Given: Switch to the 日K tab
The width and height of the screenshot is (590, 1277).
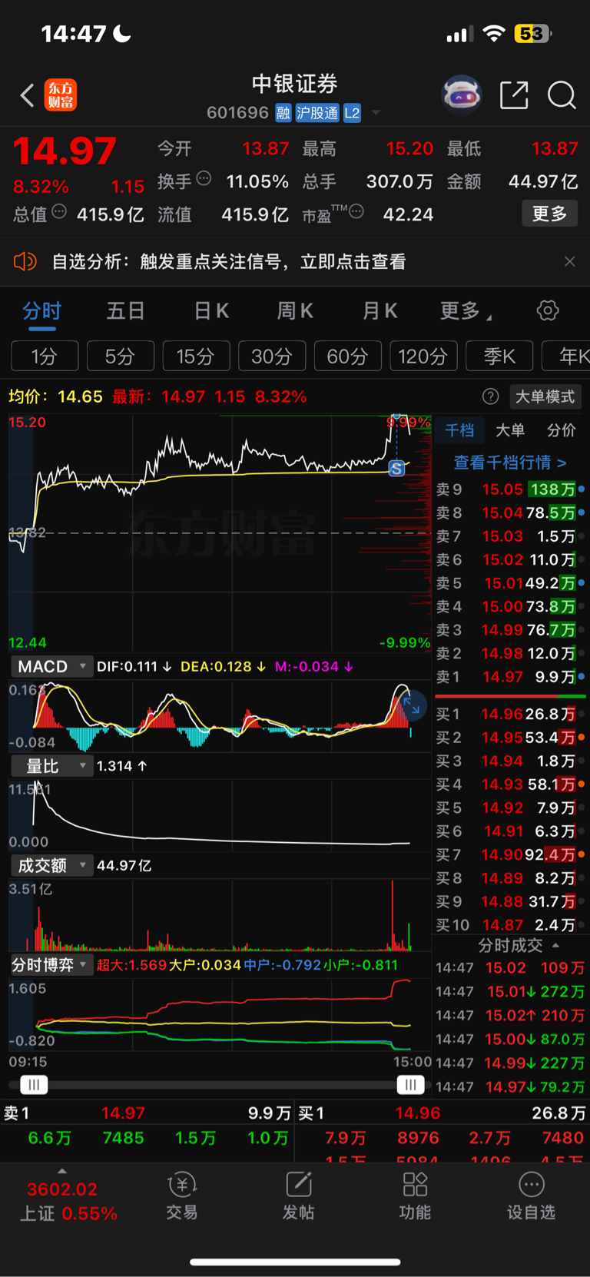Looking at the screenshot, I should [211, 311].
